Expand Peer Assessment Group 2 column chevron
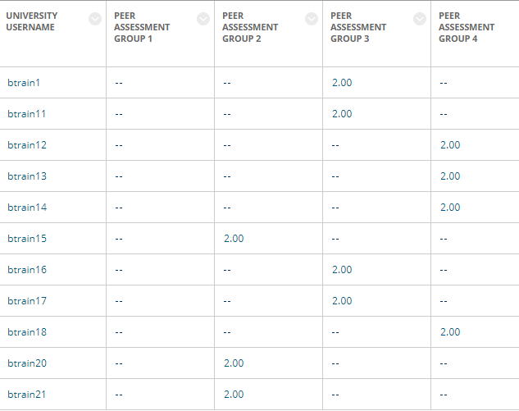Viewport: 519px width, 411px height. (312, 19)
